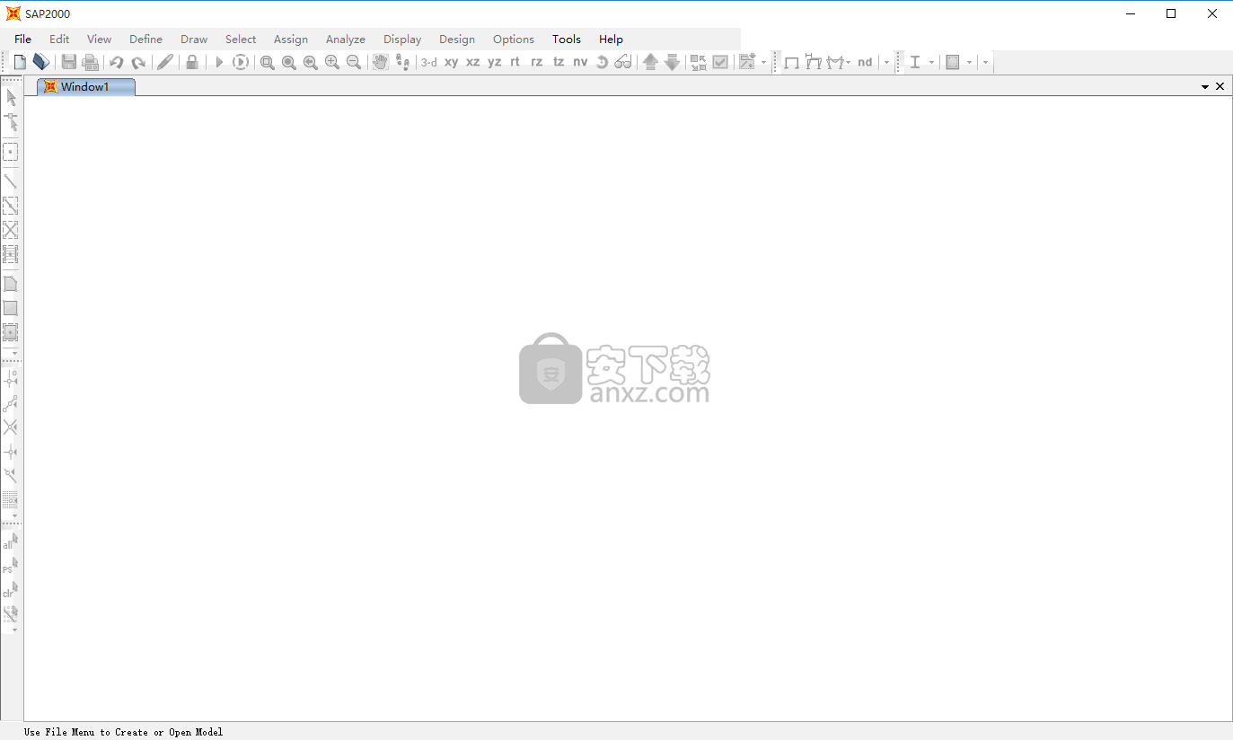Click the clr clear selection sidebar button
1233x740 pixels.
click(10, 590)
